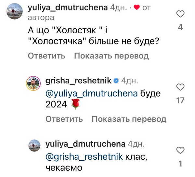This screenshot has height=177, width=195.
Task: View likes count 17 on grisha_reshetnik's reply
Action: point(180,101)
